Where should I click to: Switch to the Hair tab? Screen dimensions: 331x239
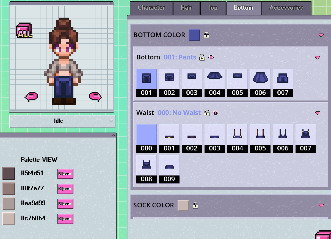(186, 8)
